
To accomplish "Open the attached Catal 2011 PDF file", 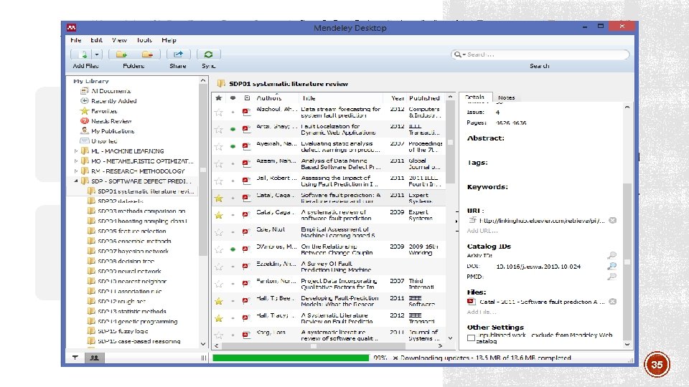I will 542,302.
